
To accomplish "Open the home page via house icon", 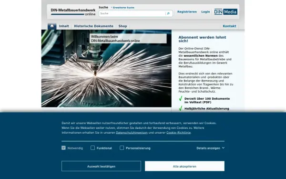I will pyautogui.click(x=52, y=26).
